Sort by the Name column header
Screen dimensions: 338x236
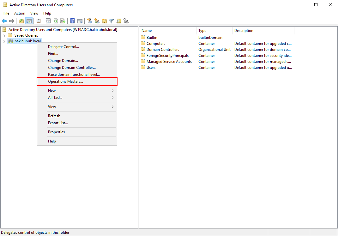[168, 31]
